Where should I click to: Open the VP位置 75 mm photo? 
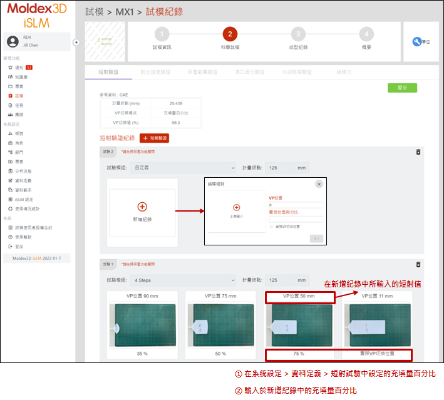coord(221,325)
